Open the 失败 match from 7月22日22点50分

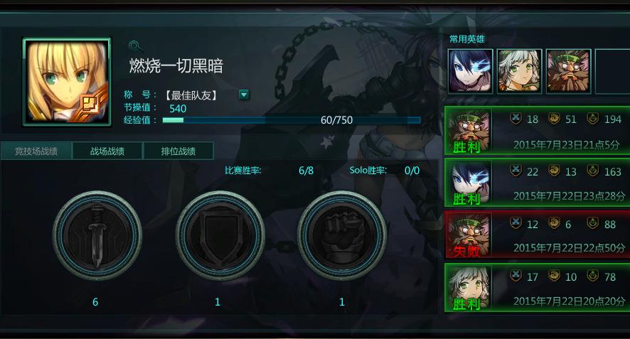[537, 235]
